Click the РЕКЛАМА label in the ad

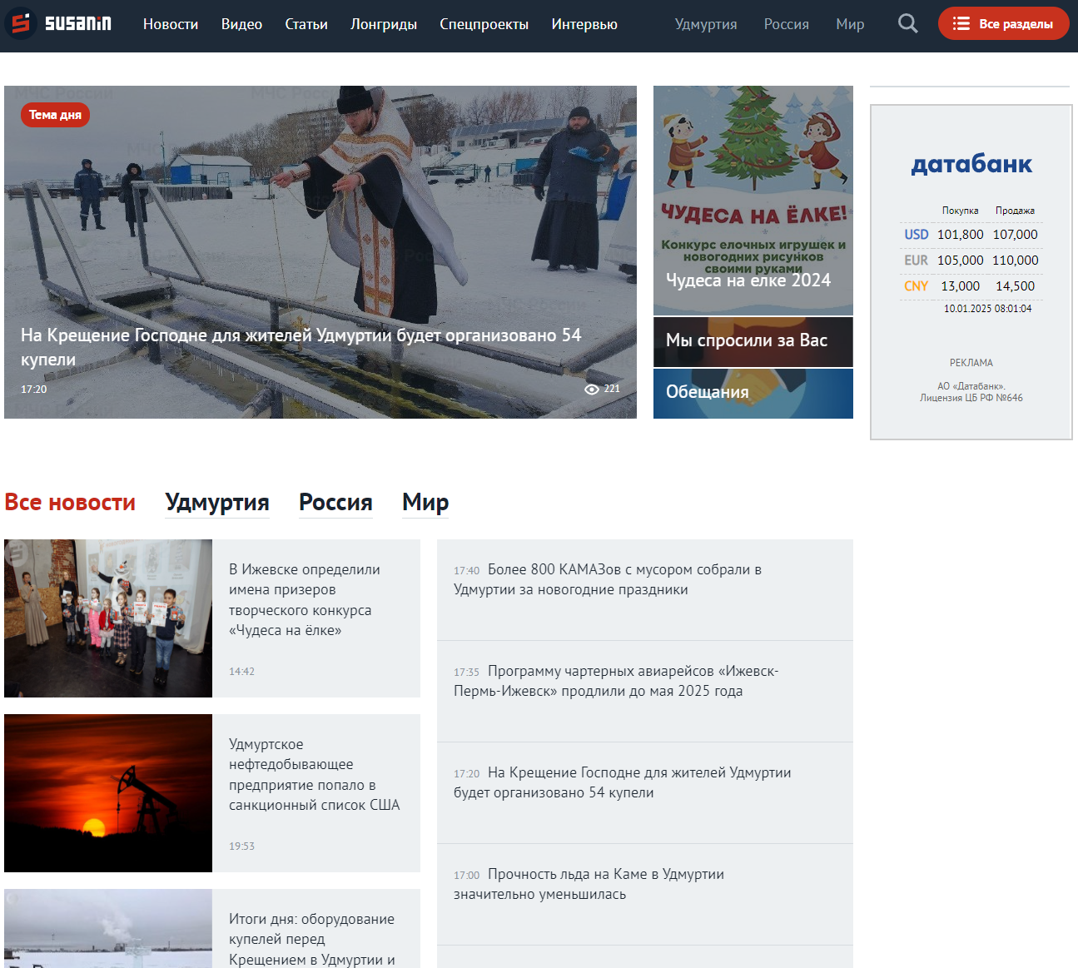(x=971, y=363)
